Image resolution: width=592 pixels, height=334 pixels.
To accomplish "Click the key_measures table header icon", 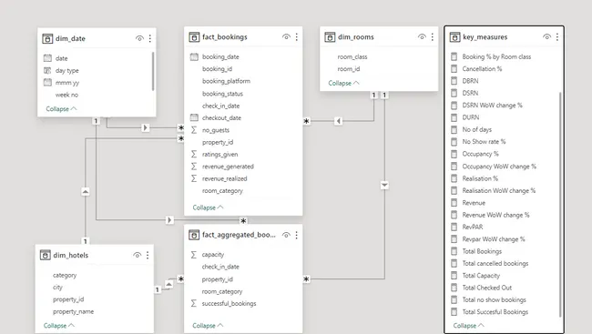I will 454,37.
